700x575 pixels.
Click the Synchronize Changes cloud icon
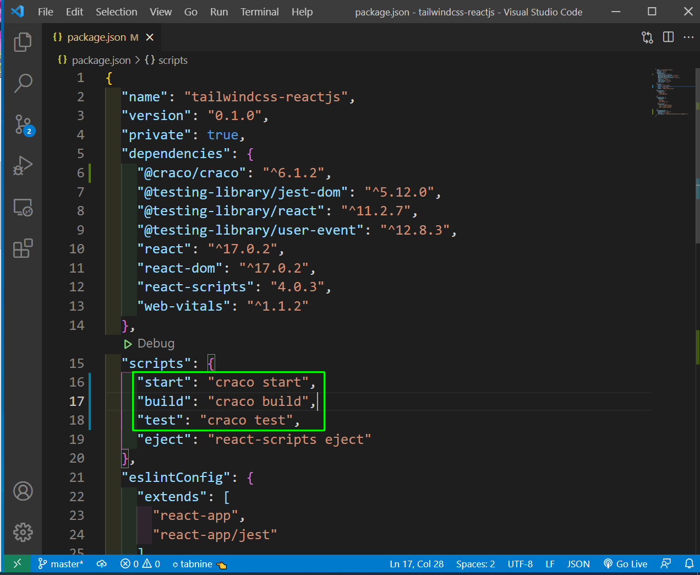point(102,564)
